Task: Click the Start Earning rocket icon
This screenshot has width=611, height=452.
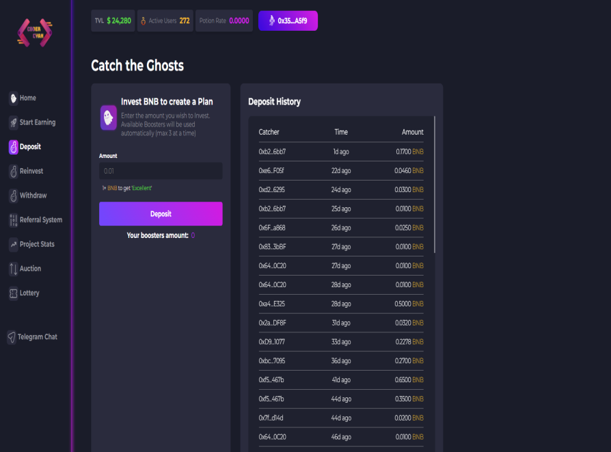Action: point(14,122)
